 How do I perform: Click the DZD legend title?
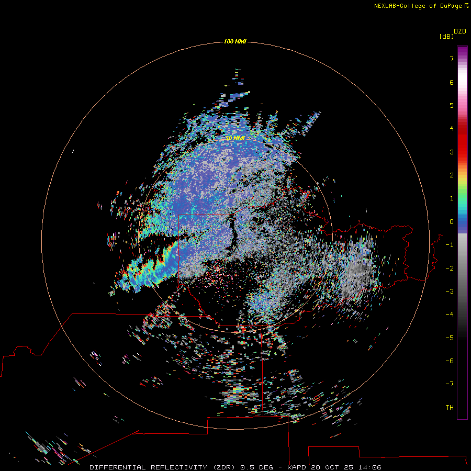click(460, 31)
